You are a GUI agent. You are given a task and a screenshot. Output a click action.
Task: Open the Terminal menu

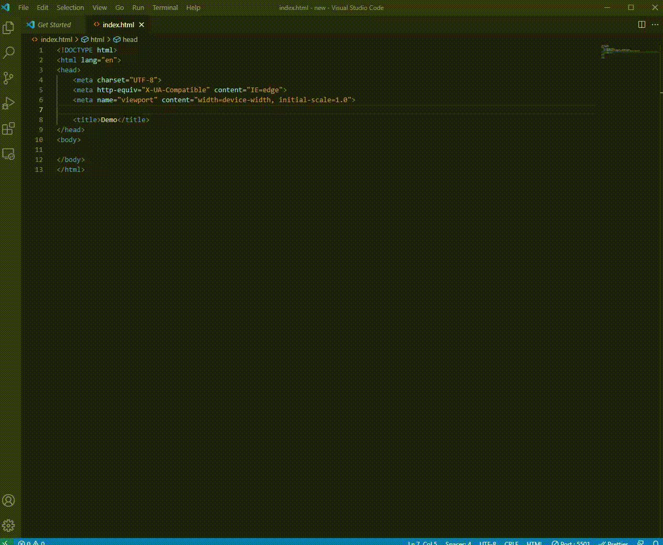[x=165, y=7]
